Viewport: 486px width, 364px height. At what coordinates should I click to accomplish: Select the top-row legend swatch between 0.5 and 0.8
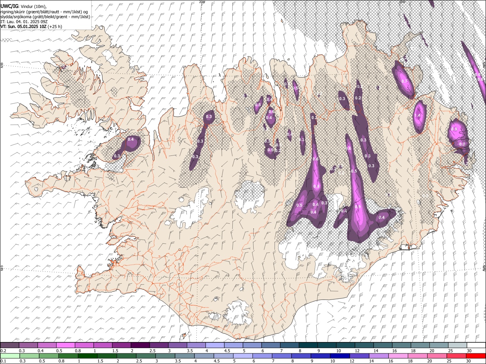click(x=66, y=345)
